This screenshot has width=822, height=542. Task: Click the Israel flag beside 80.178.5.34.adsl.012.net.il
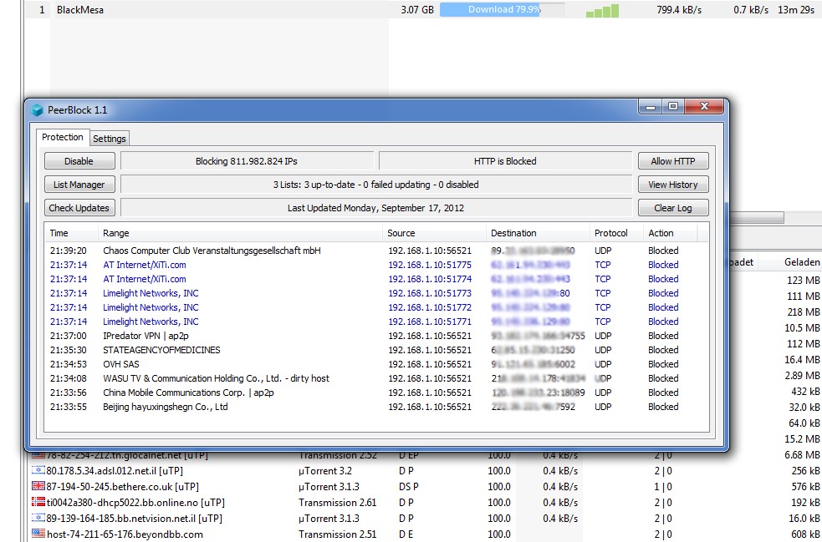pos(38,471)
